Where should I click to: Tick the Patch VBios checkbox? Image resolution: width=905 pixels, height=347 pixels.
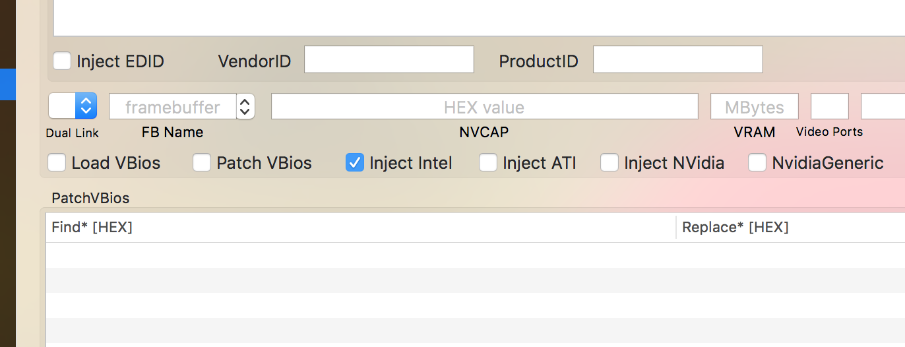(202, 162)
